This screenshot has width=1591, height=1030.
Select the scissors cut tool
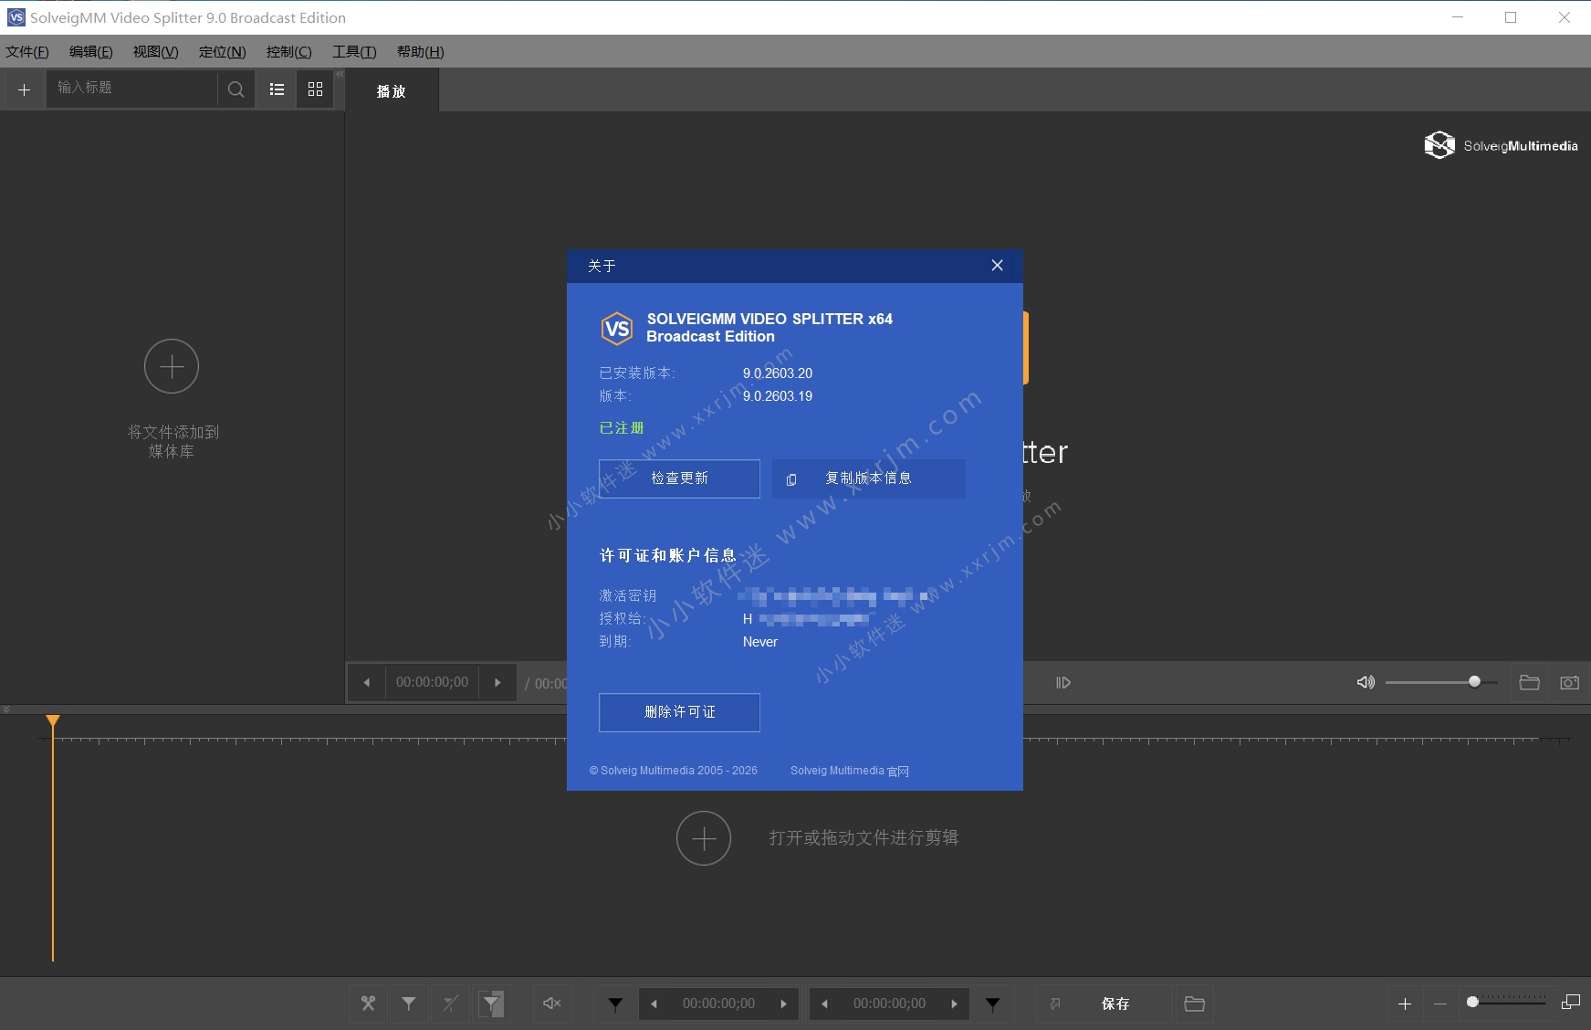point(368,1003)
